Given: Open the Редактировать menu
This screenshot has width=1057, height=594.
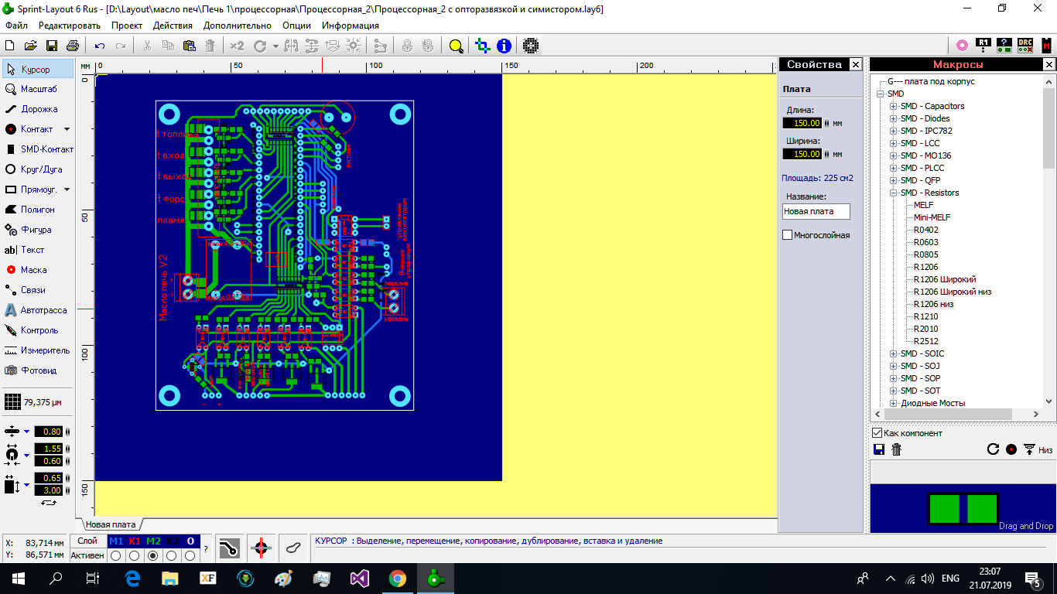Looking at the screenshot, I should pyautogui.click(x=70, y=25).
